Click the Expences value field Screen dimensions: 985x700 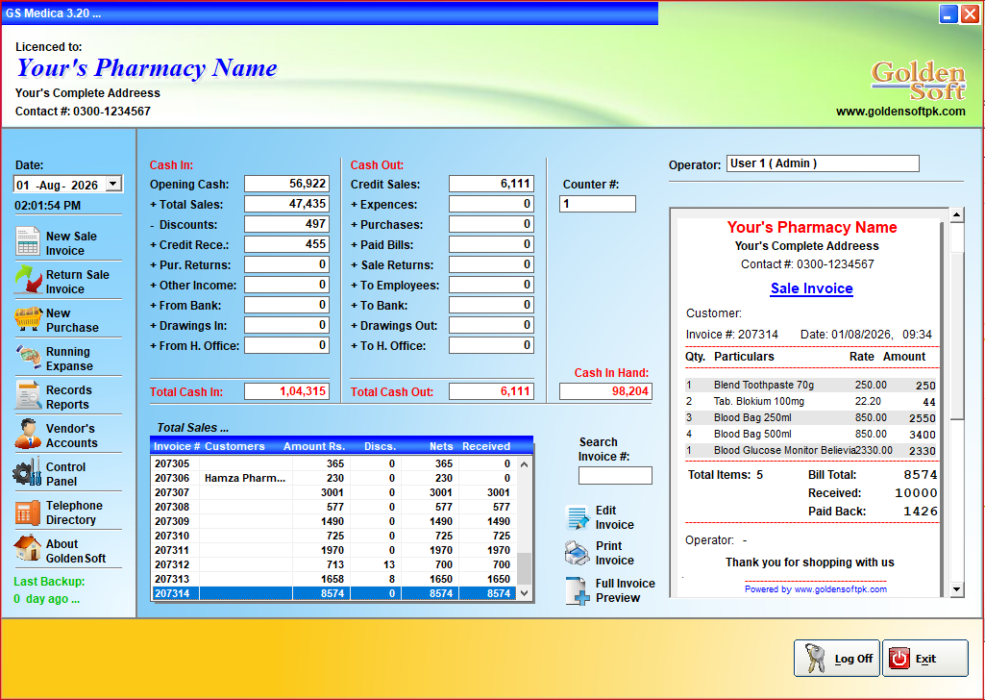click(x=491, y=204)
